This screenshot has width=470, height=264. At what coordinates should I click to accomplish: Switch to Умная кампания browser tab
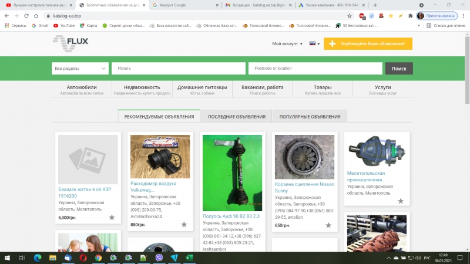click(x=331, y=5)
